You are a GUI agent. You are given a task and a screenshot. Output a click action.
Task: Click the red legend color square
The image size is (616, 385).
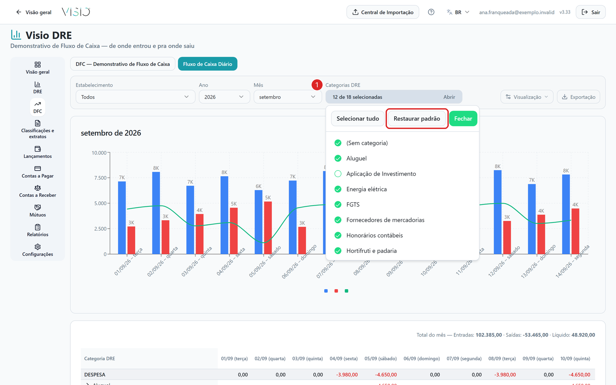(x=336, y=291)
